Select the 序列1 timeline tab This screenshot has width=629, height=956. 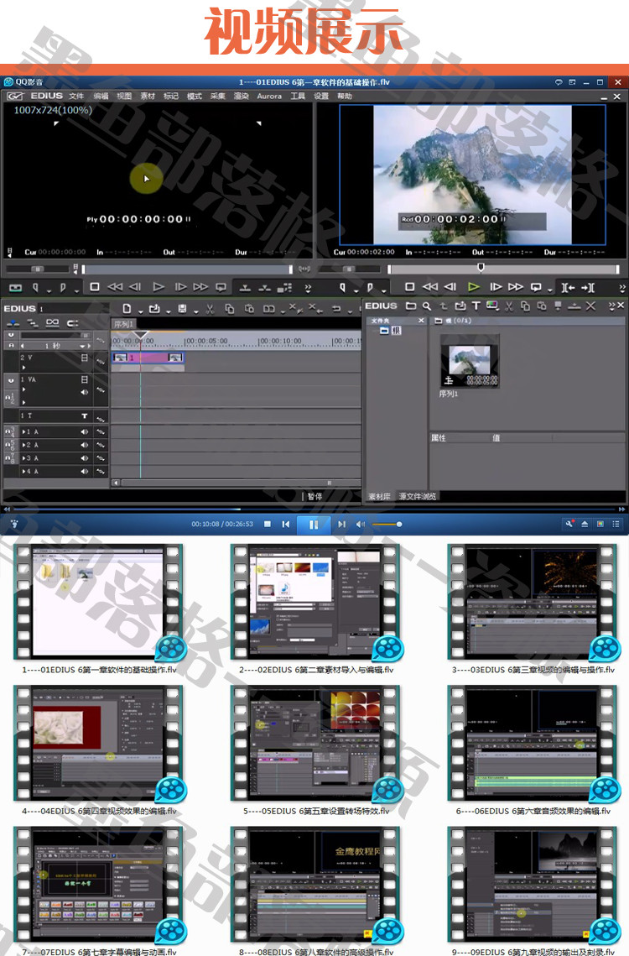pyautogui.click(x=123, y=324)
